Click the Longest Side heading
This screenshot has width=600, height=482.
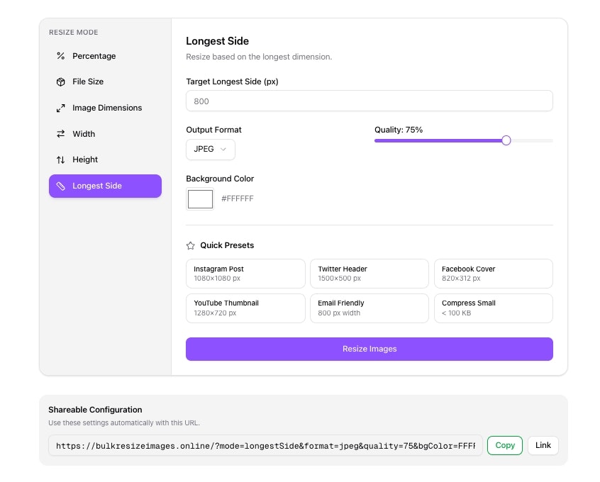[217, 41]
